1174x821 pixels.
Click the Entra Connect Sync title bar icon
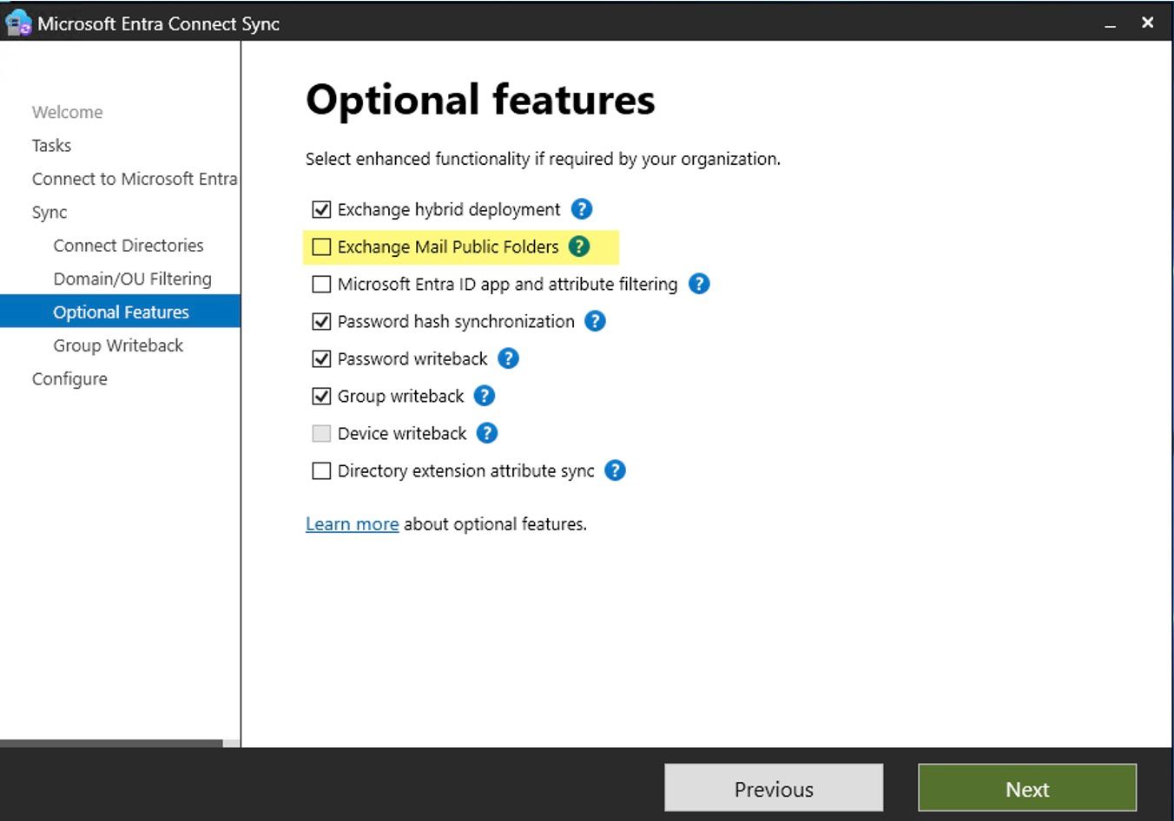[x=18, y=23]
